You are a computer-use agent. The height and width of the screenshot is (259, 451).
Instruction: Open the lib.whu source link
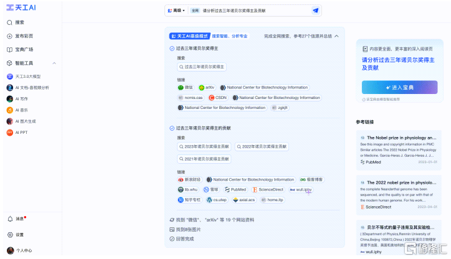pyautogui.click(x=188, y=190)
